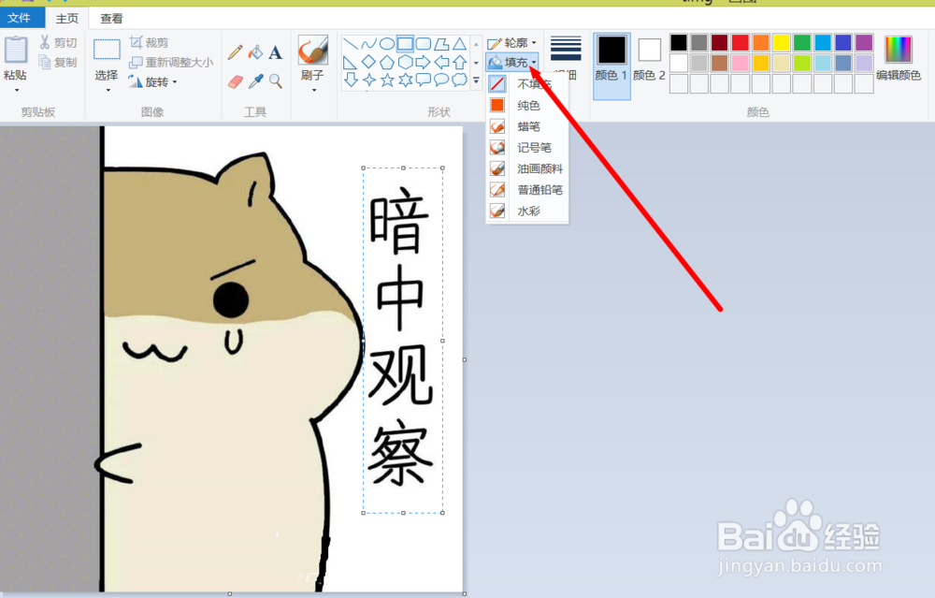This screenshot has height=598, width=935.
Task: Choose the Left arrow shape
Action: 441,62
